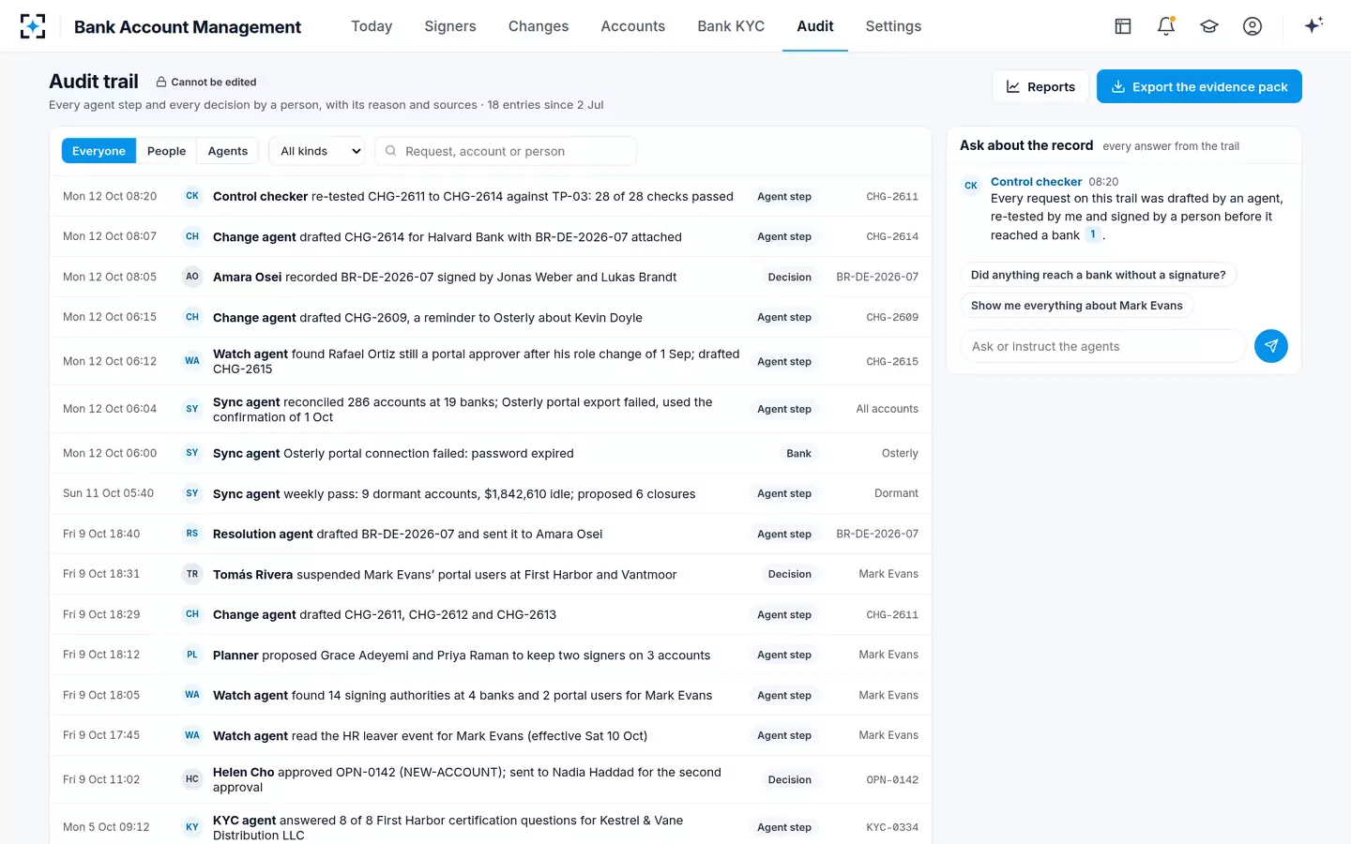Click the KY avatar on KYC agent row
This screenshot has width=1351, height=844.
(192, 827)
